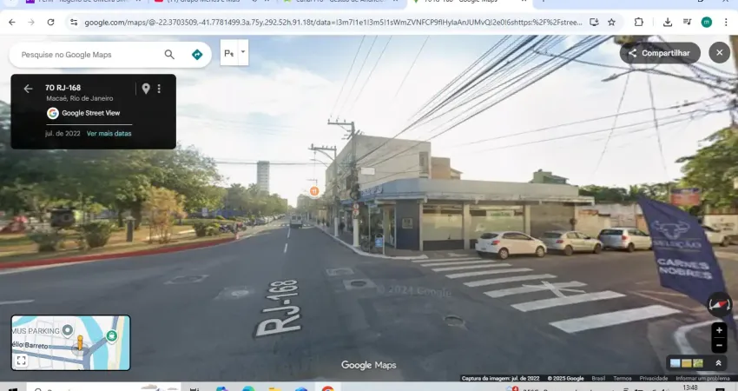Viewport: 738px width, 391px height.
Task: Click the magnifier search icon in Maps
Action: pos(169,55)
